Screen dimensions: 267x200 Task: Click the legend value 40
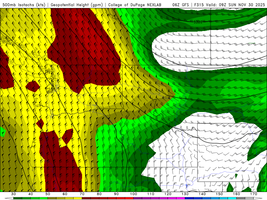pos(31,194)
